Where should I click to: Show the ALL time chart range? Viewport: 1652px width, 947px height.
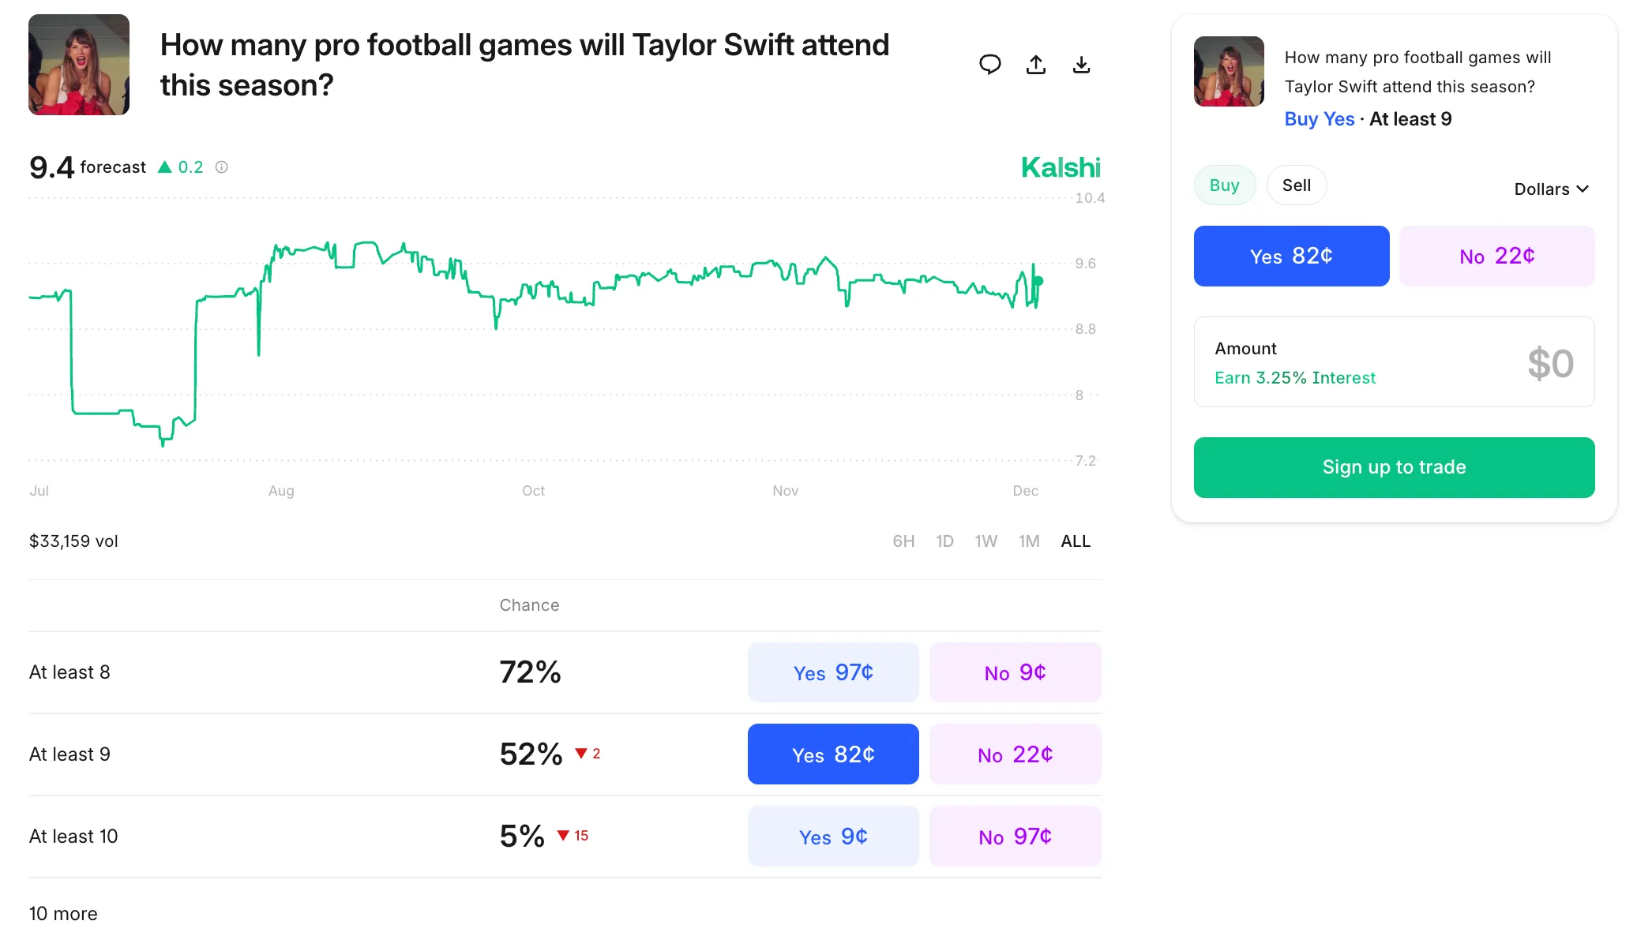tap(1075, 541)
